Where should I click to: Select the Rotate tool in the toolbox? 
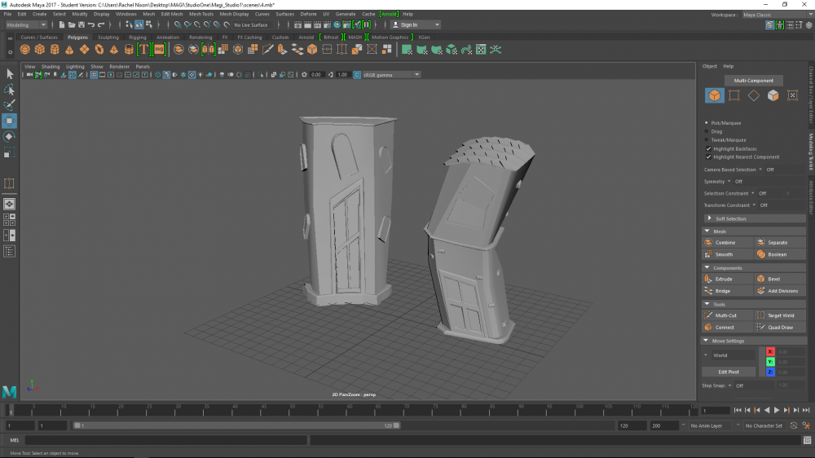coord(9,137)
